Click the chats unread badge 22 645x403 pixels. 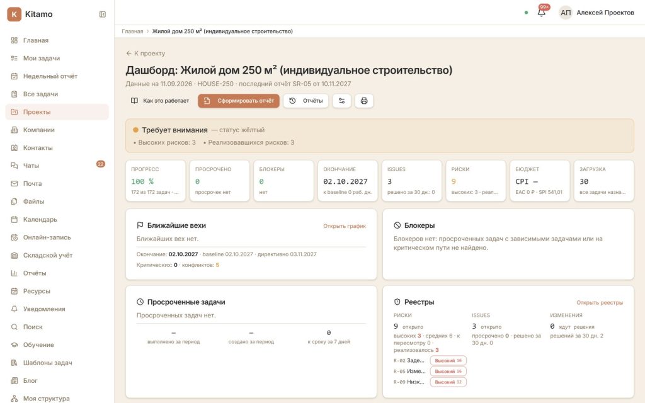101,164
